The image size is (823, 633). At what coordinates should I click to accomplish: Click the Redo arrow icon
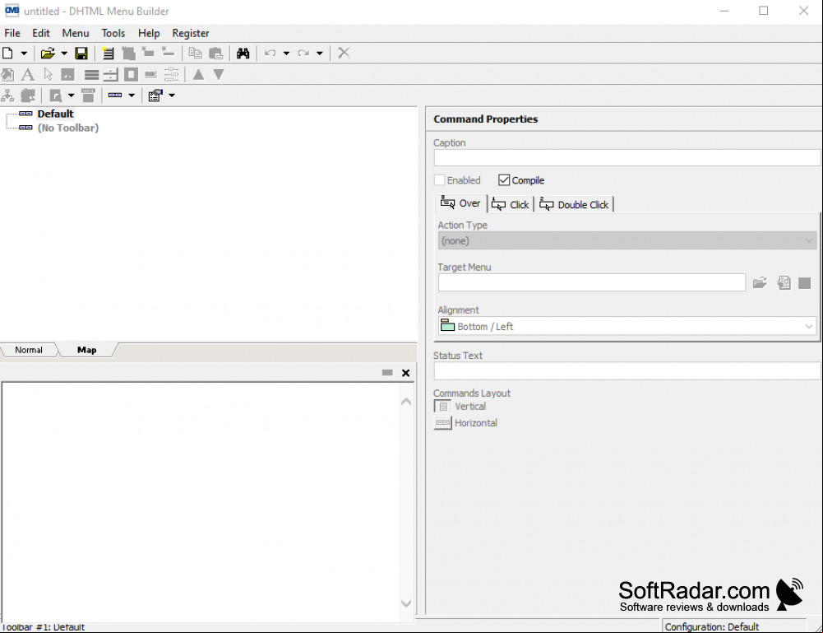pyautogui.click(x=303, y=53)
